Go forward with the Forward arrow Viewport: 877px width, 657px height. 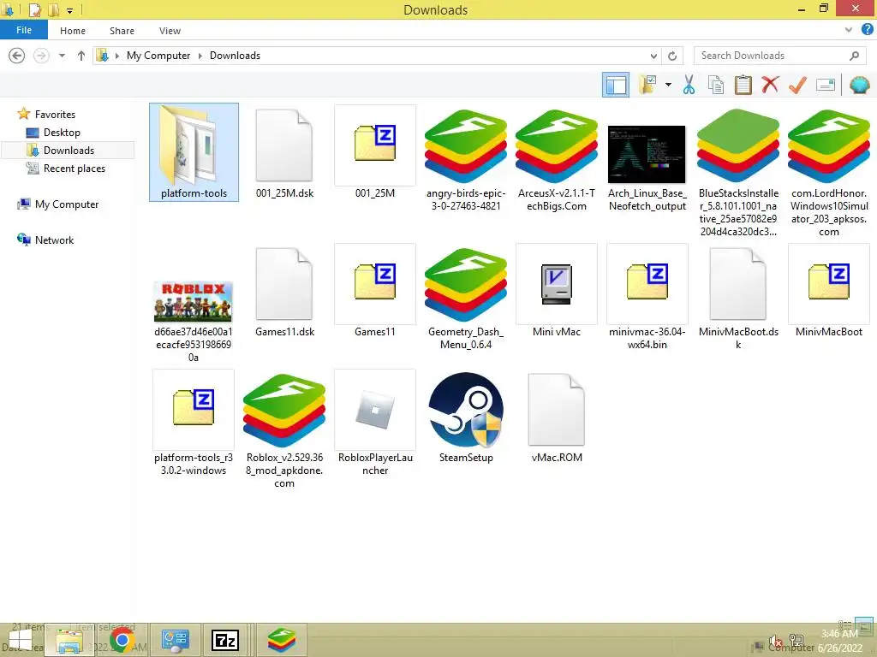pyautogui.click(x=41, y=56)
